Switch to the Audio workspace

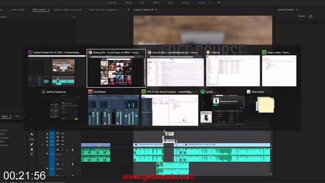pyautogui.click(x=170, y=3)
